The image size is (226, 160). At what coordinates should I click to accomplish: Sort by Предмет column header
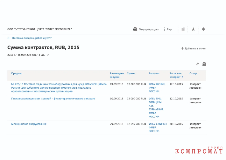tap(17, 73)
